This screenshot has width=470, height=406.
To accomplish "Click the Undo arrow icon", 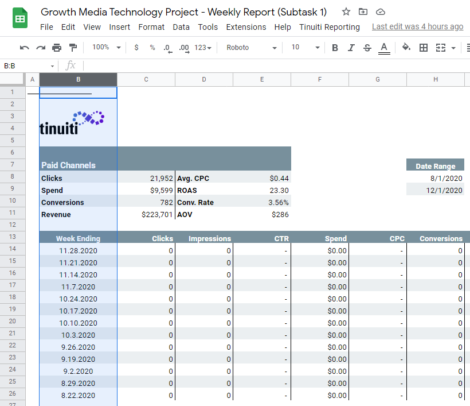I will (24, 48).
